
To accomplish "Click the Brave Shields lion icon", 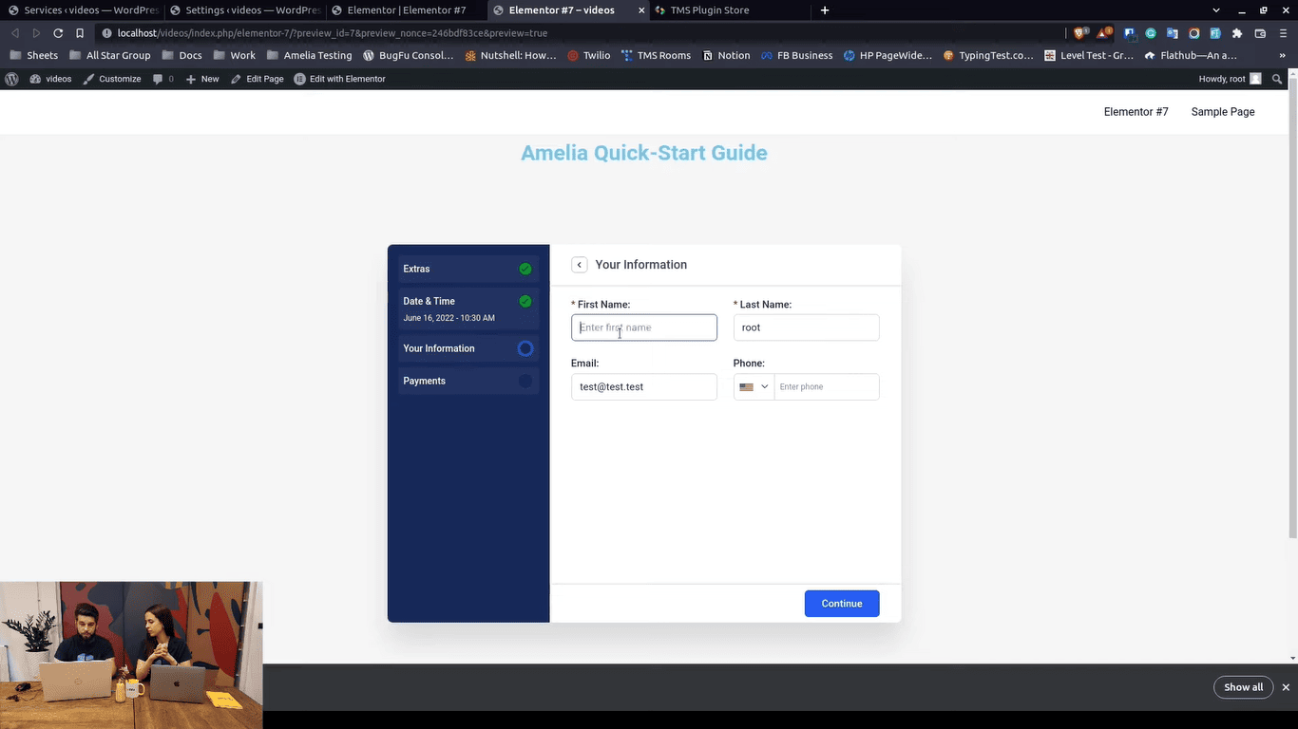I will coord(1080,33).
